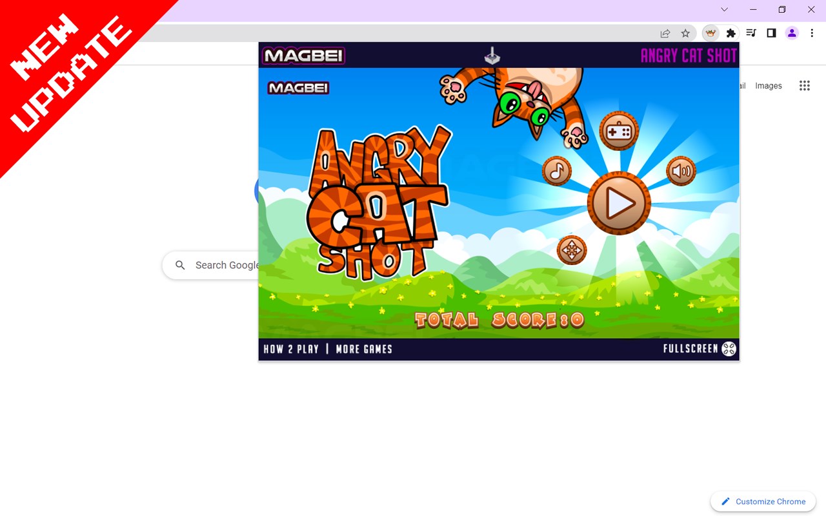Click the Customize Chrome button
This screenshot has width=826, height=516.
763,501
